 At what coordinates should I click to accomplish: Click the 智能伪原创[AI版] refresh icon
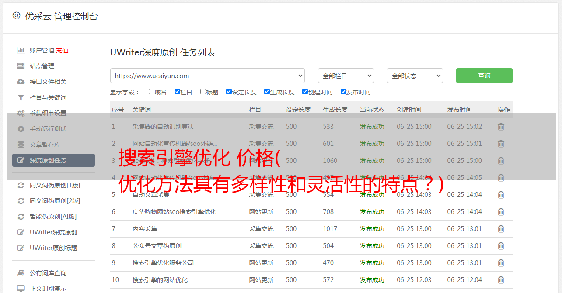click(21, 217)
